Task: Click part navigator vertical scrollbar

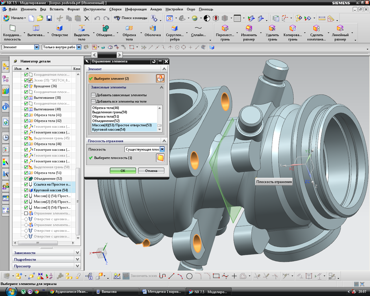Action: [x=78, y=201]
